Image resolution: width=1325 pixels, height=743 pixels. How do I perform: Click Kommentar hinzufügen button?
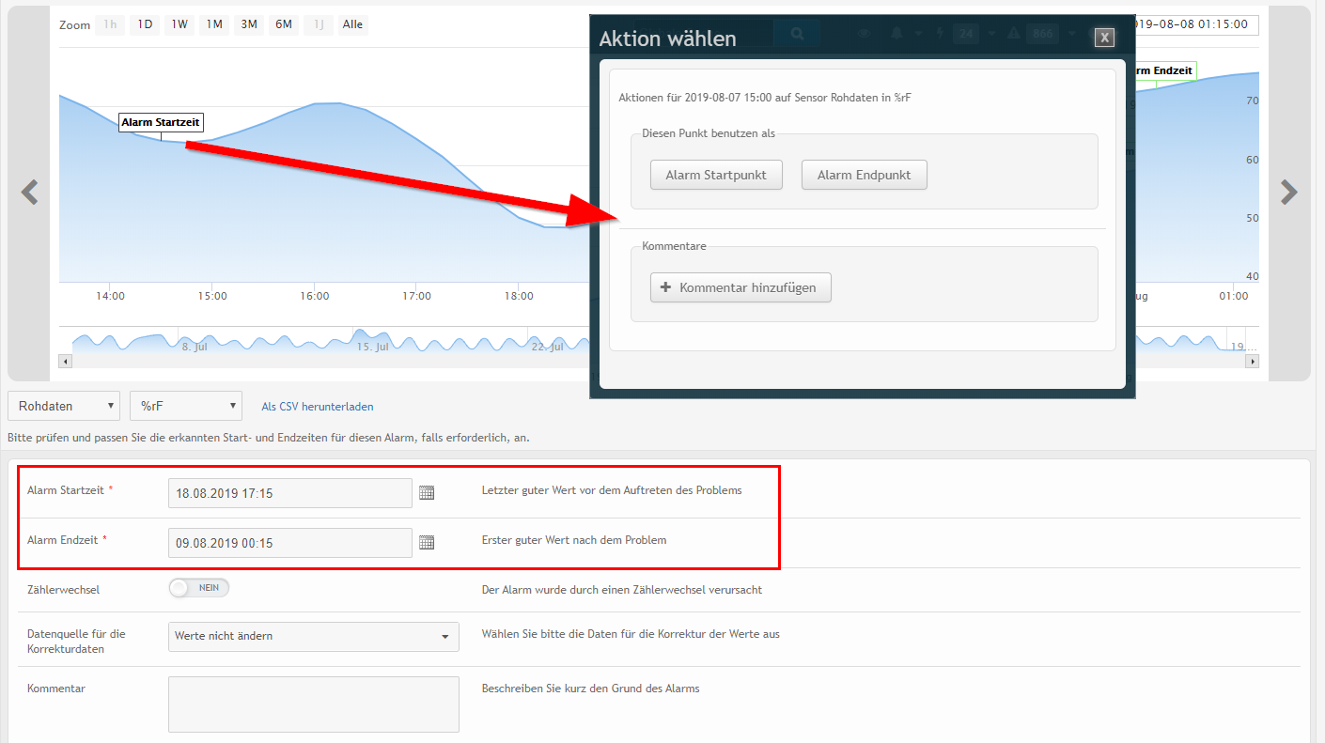point(740,287)
